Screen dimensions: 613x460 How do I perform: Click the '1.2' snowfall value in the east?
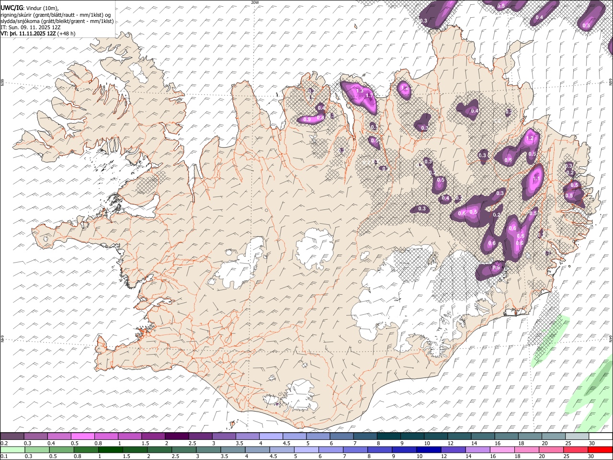(530, 138)
